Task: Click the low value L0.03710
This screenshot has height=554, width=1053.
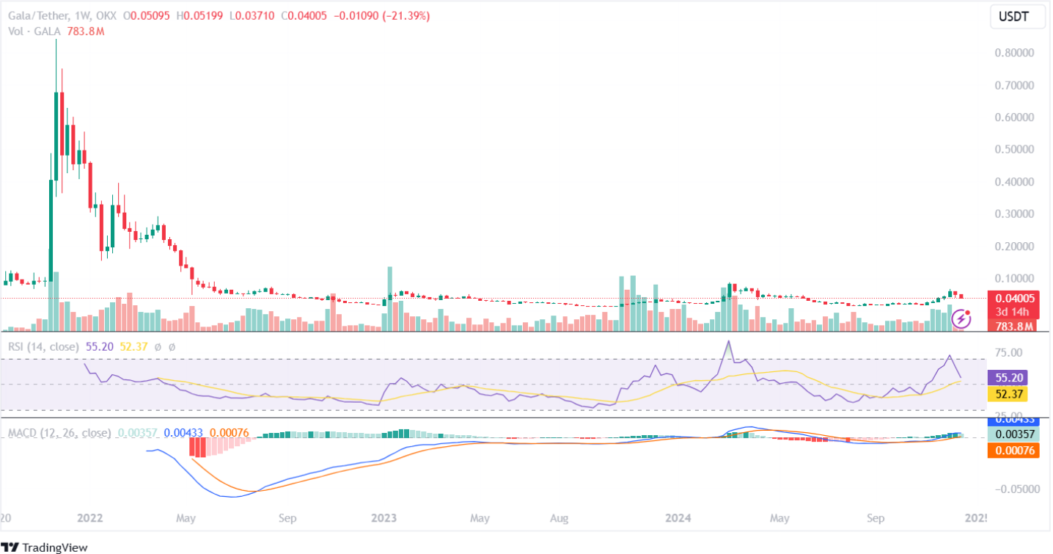Action: coord(254,15)
